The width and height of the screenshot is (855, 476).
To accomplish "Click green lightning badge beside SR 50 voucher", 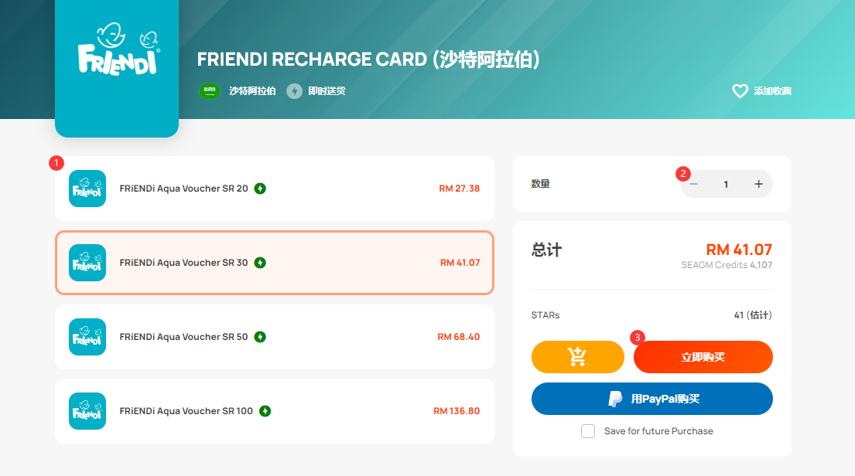I will pyautogui.click(x=260, y=337).
